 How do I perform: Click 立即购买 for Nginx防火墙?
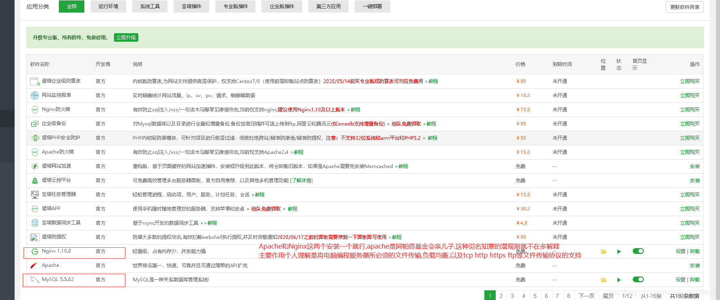690,110
